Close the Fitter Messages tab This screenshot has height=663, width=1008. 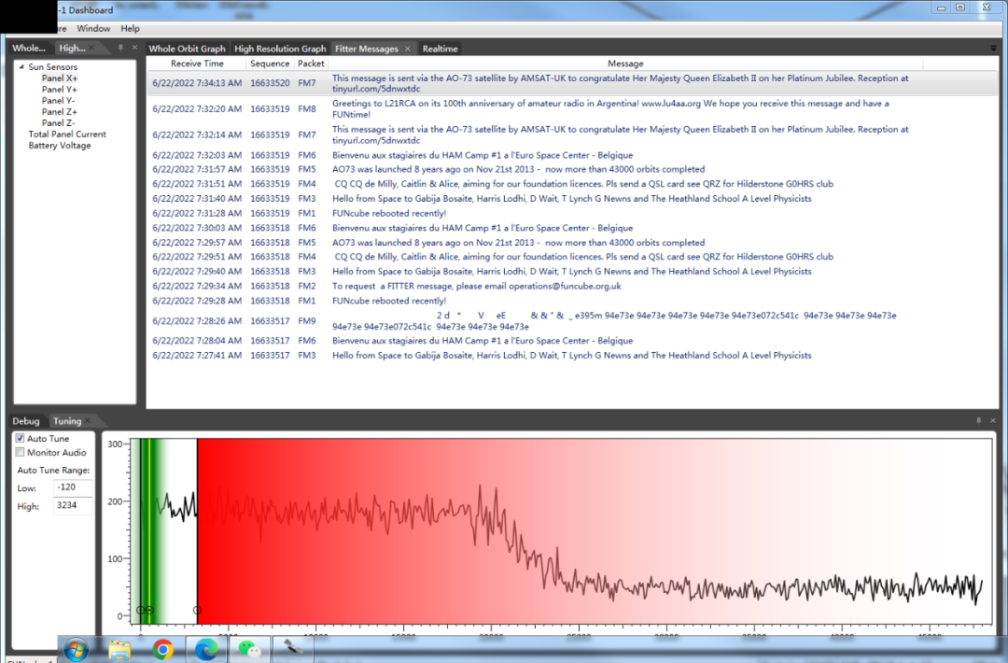tap(408, 49)
